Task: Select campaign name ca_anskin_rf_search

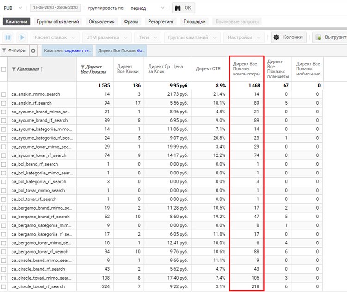Action: [x=31, y=103]
